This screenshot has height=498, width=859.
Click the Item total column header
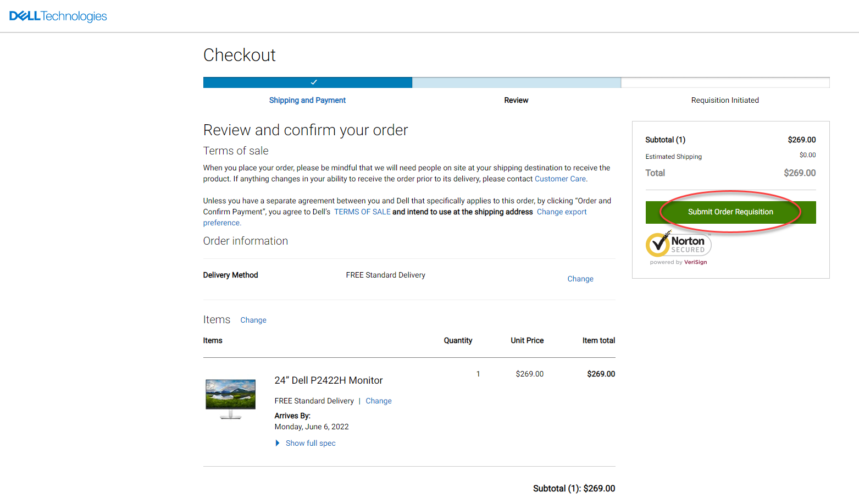598,340
